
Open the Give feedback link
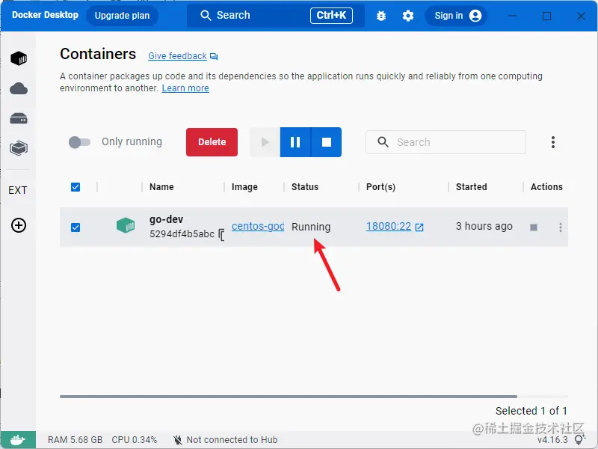coord(177,56)
